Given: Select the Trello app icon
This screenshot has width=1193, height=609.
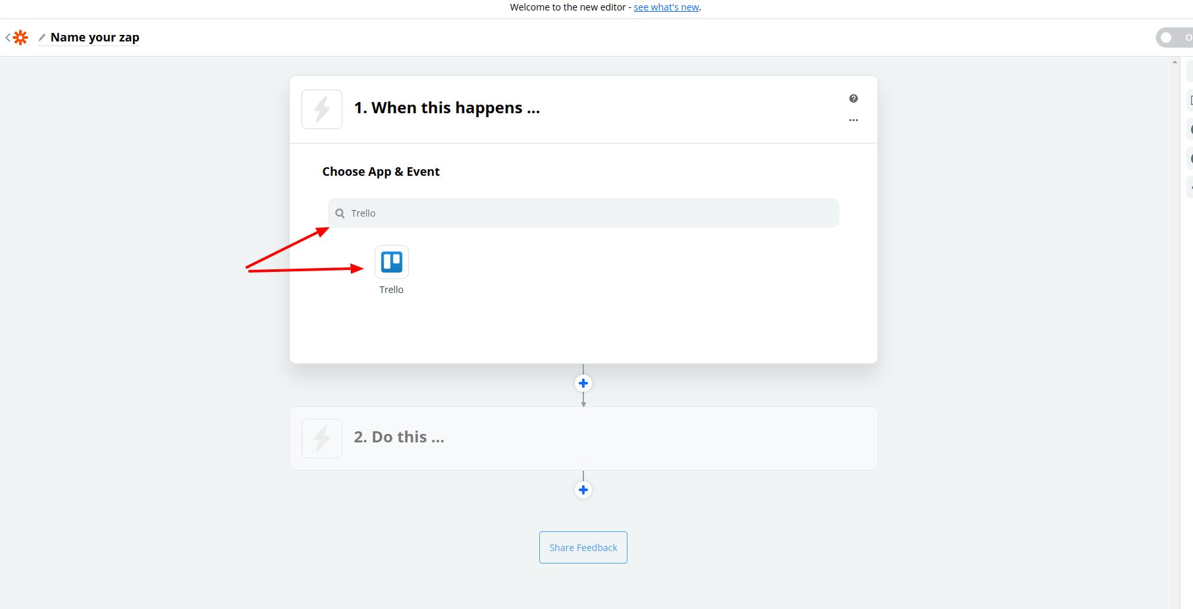Looking at the screenshot, I should [x=392, y=262].
